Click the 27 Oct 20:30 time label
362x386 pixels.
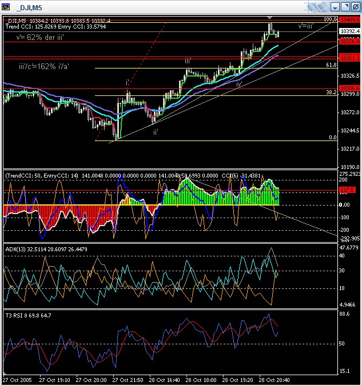pos(91,380)
